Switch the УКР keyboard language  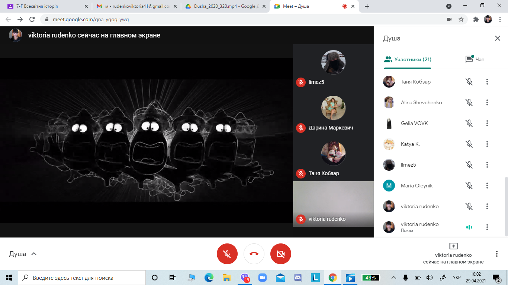[457, 278]
